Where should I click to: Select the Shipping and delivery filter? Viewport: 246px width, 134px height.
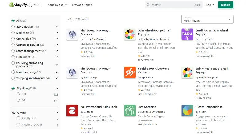(13, 78)
